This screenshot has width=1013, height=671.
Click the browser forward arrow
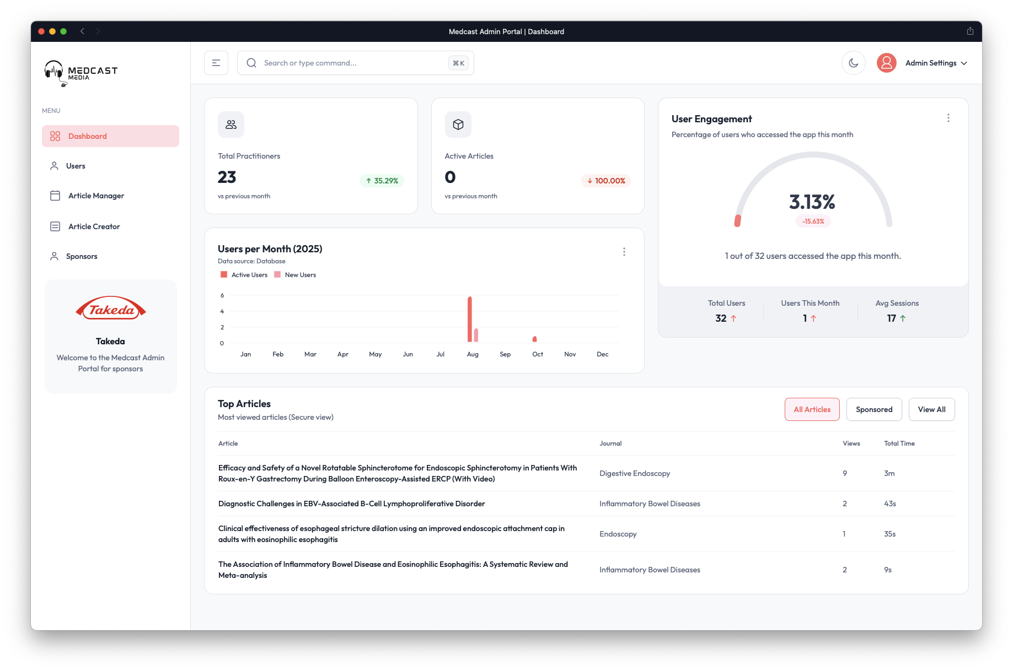(98, 31)
